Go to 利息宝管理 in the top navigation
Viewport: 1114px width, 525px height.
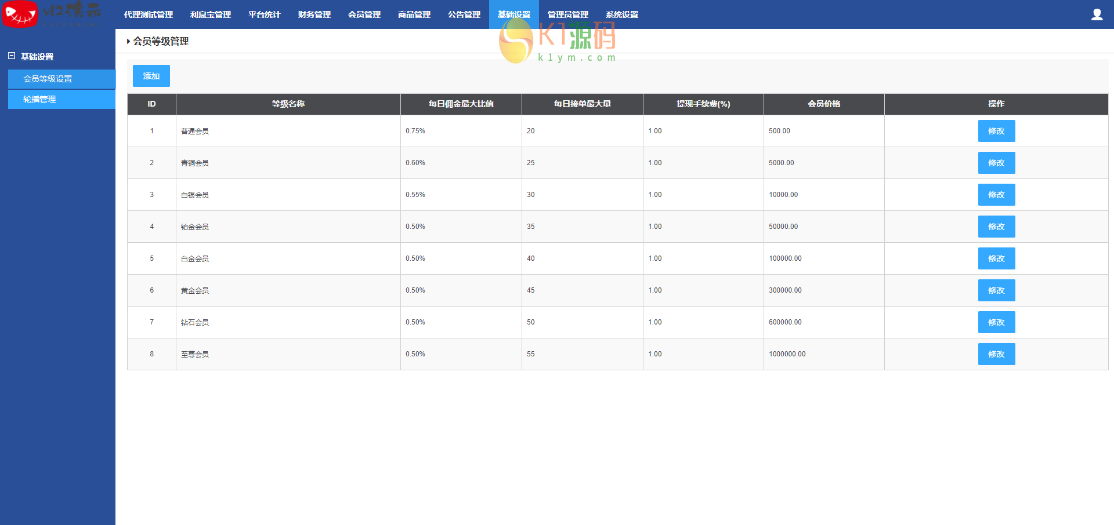211,14
